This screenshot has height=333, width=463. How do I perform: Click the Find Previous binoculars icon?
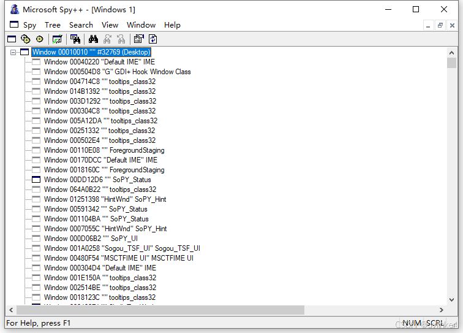point(121,39)
